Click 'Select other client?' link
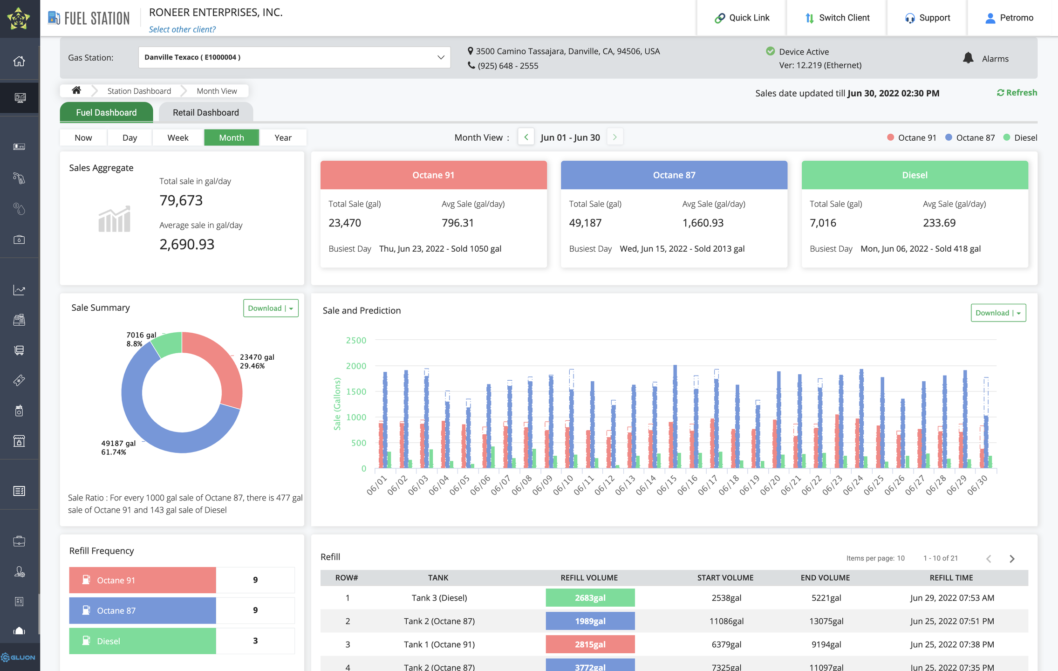This screenshot has width=1058, height=671. 182,29
